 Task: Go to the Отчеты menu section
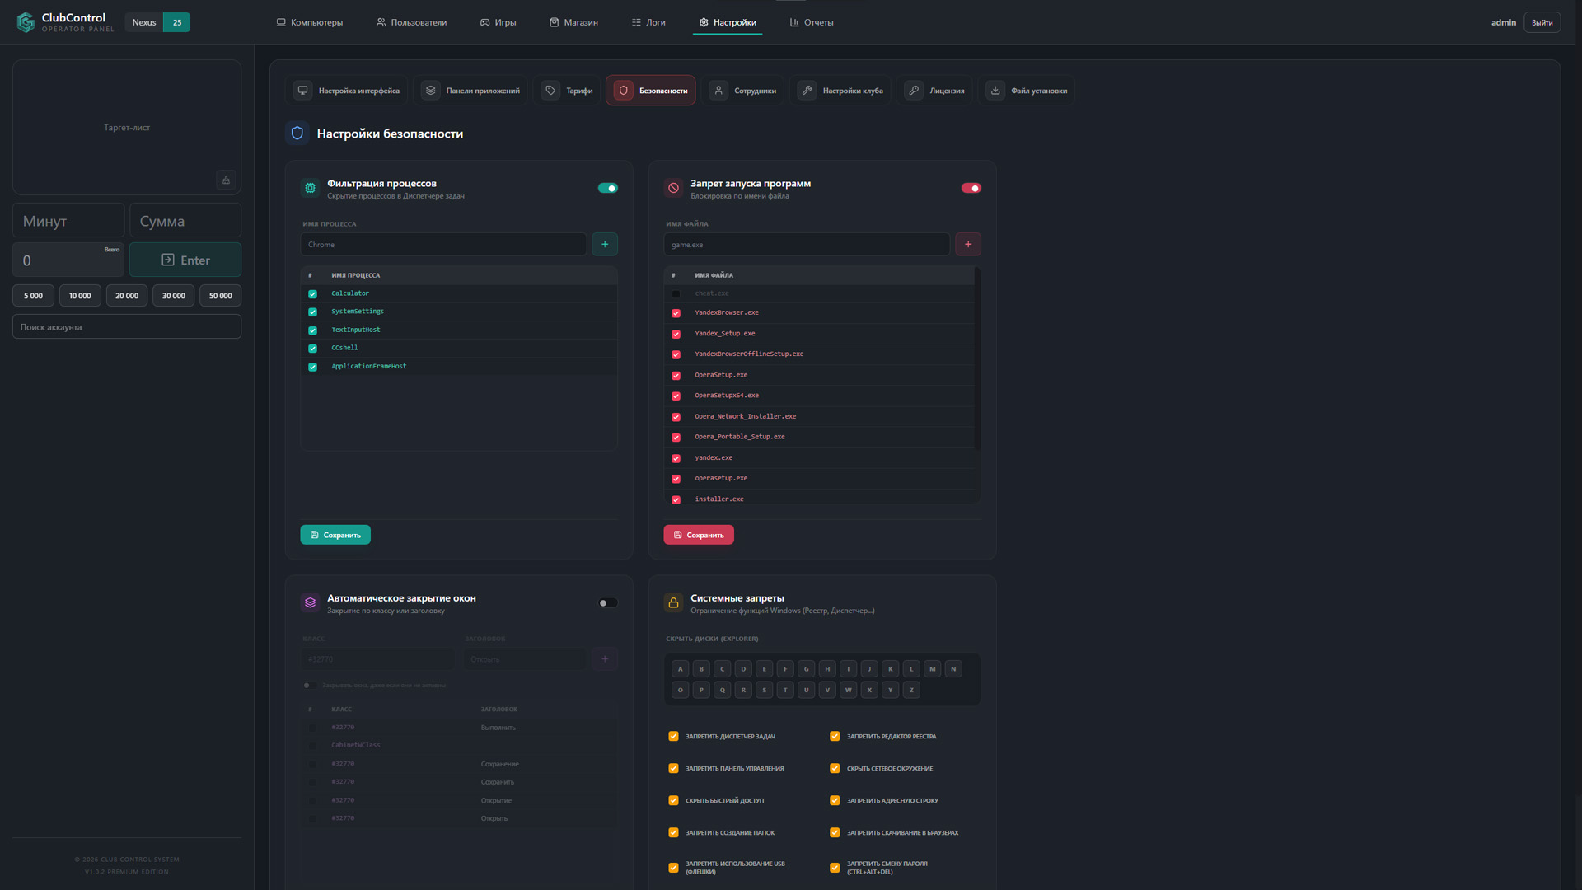(x=812, y=22)
